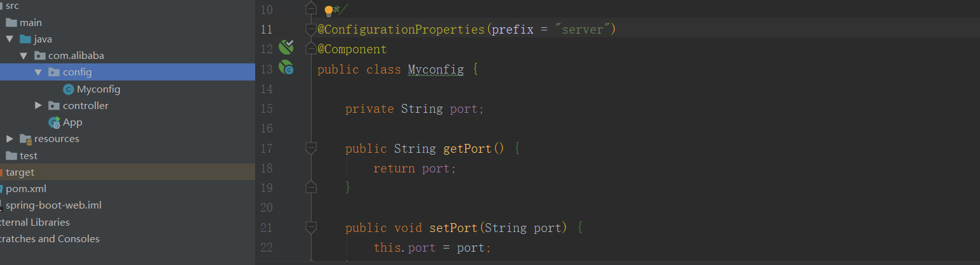This screenshot has width=980, height=265.
Task: Click the controller package icon
Action: 54,106
